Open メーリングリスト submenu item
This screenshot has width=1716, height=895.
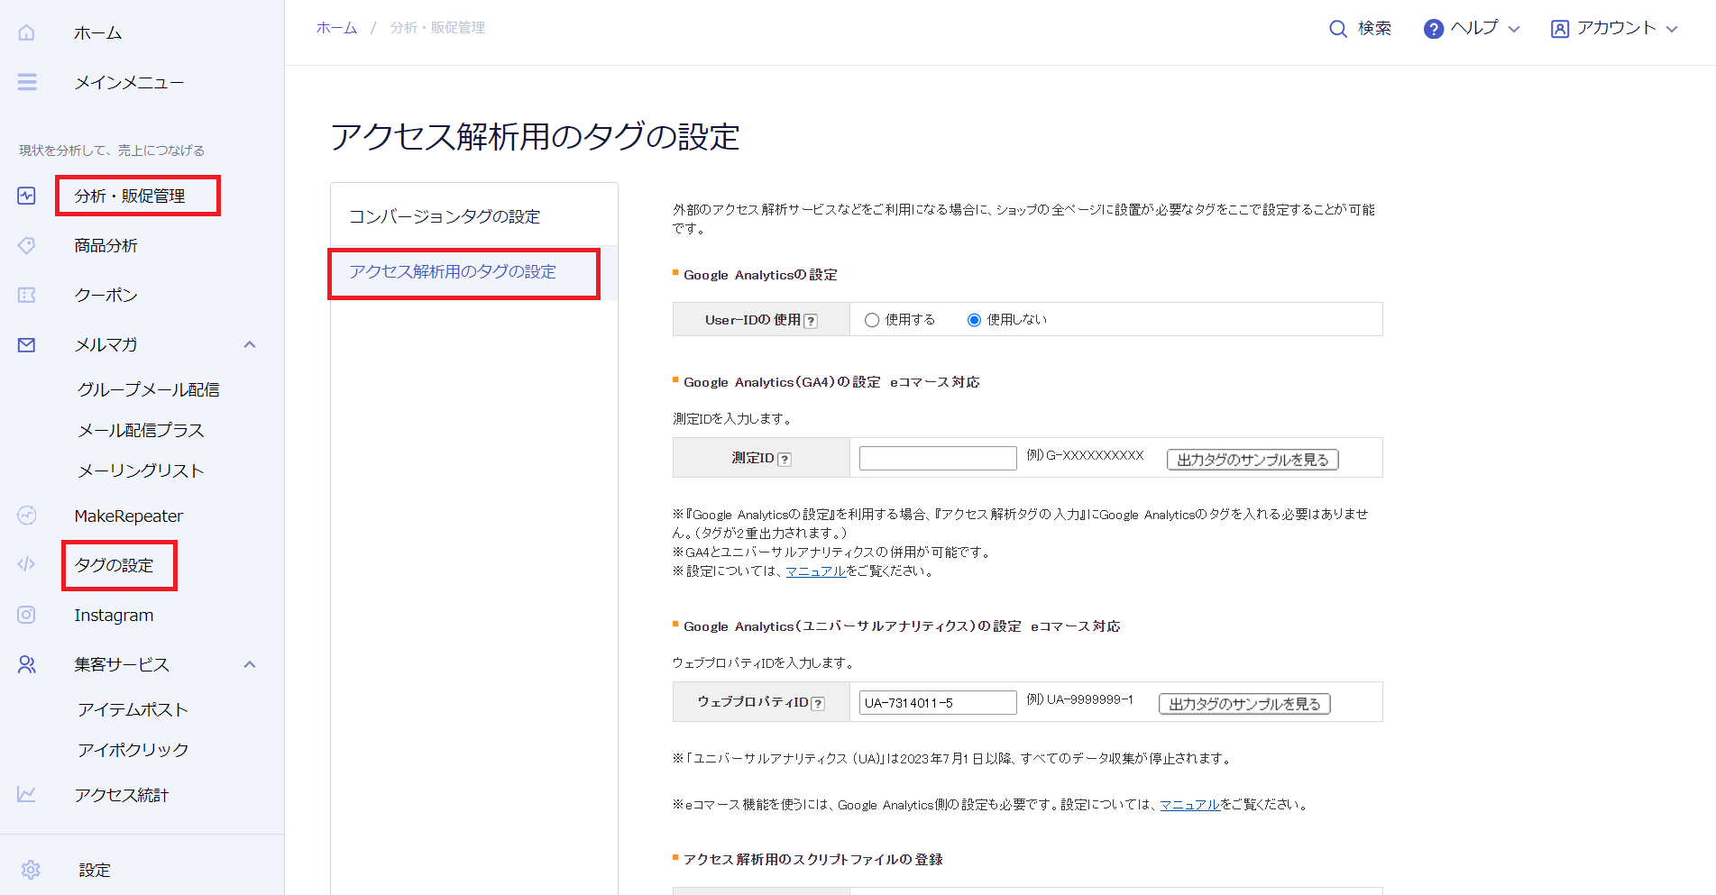pyautogui.click(x=141, y=470)
